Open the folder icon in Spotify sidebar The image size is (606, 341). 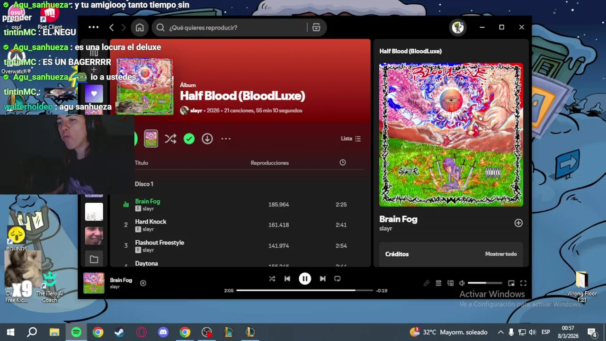coord(94,259)
